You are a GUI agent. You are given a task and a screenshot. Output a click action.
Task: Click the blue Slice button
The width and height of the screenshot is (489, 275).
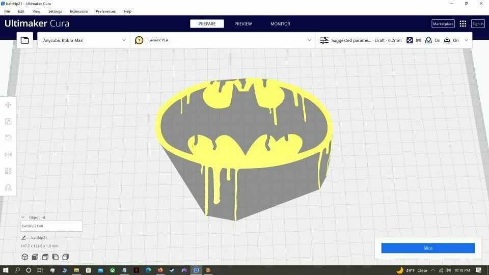(x=428, y=248)
